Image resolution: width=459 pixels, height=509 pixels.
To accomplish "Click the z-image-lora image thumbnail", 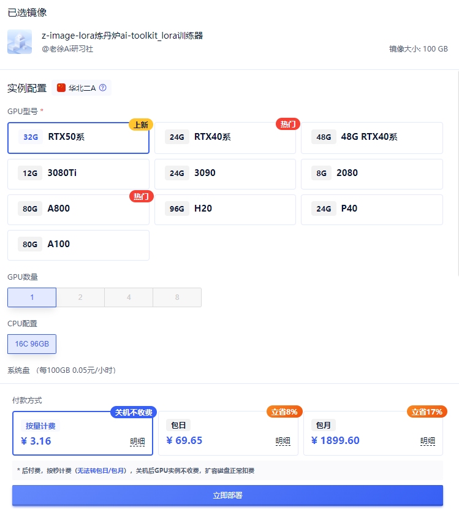I will (x=20, y=42).
